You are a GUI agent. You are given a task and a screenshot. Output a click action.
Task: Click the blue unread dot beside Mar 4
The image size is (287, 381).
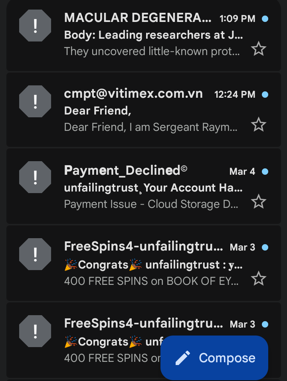265,172
